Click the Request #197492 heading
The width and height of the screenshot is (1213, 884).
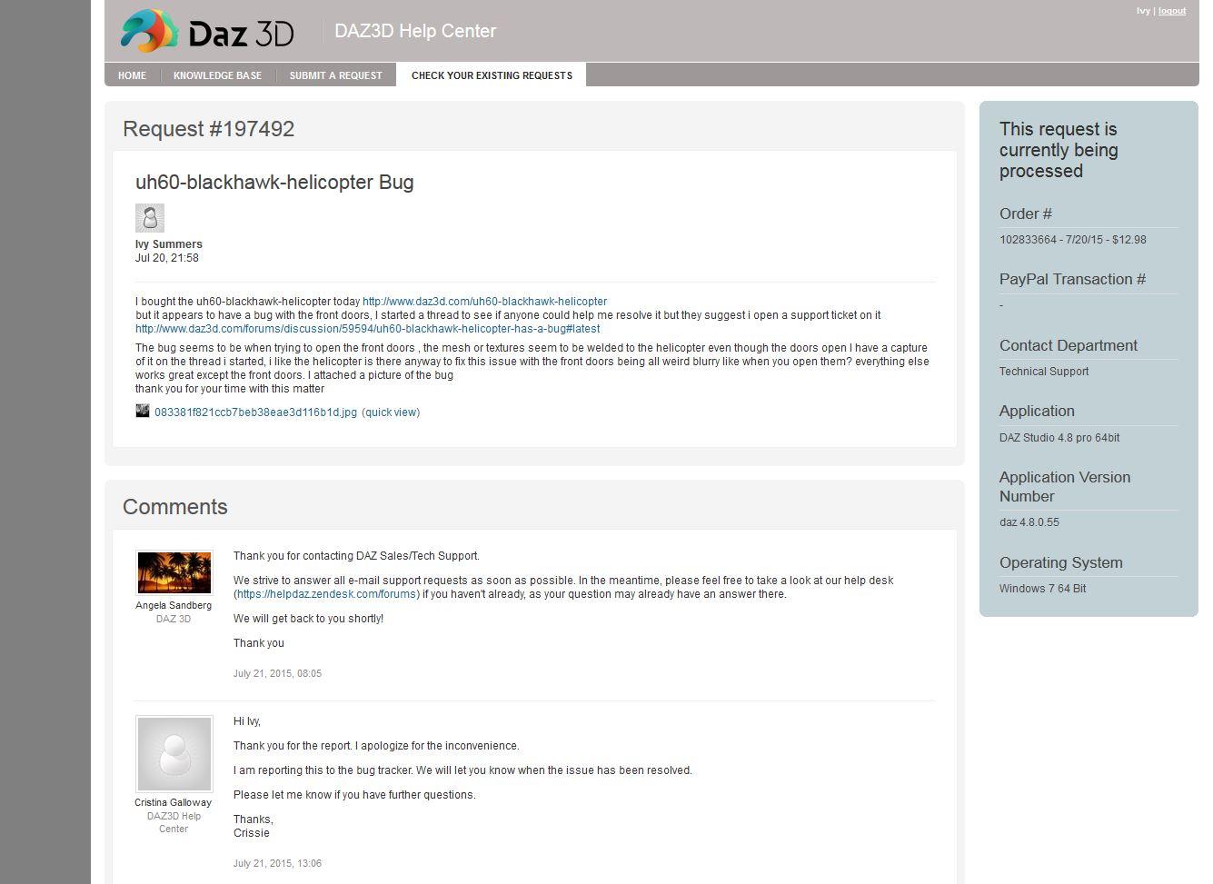click(208, 129)
